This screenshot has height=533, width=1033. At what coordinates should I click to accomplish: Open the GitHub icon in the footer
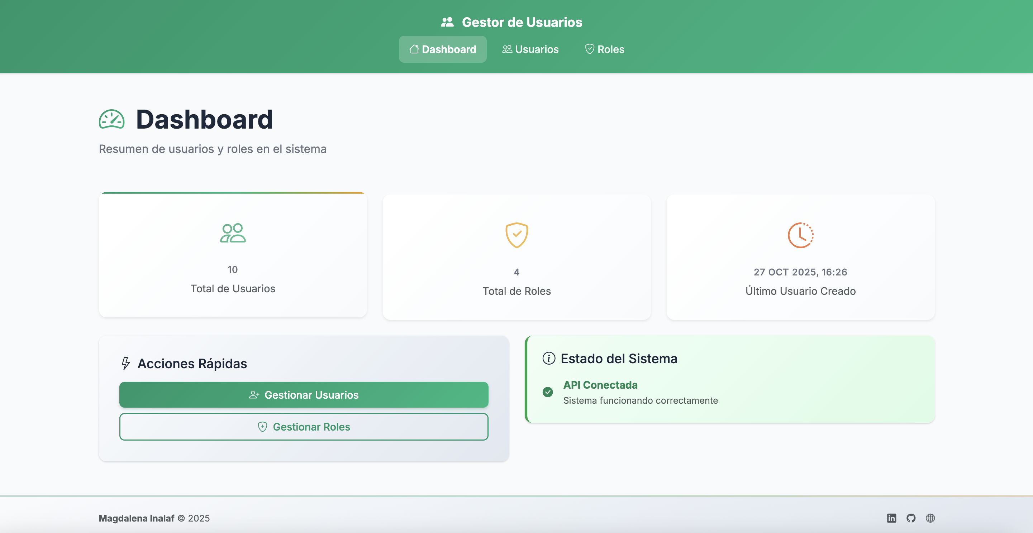pyautogui.click(x=911, y=518)
